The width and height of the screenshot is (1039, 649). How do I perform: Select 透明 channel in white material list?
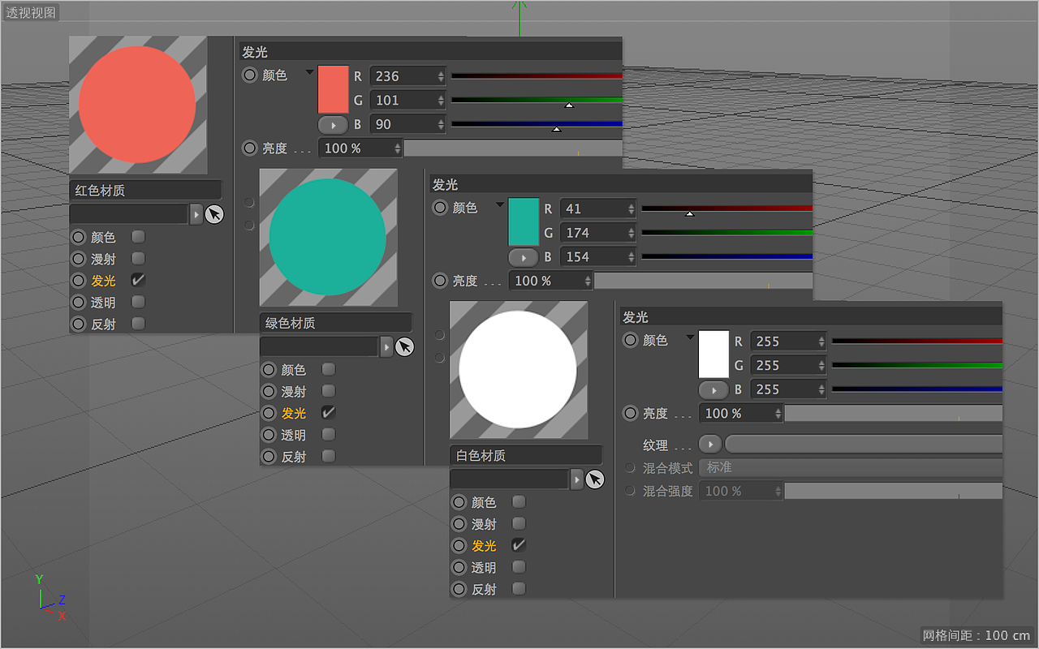[484, 568]
